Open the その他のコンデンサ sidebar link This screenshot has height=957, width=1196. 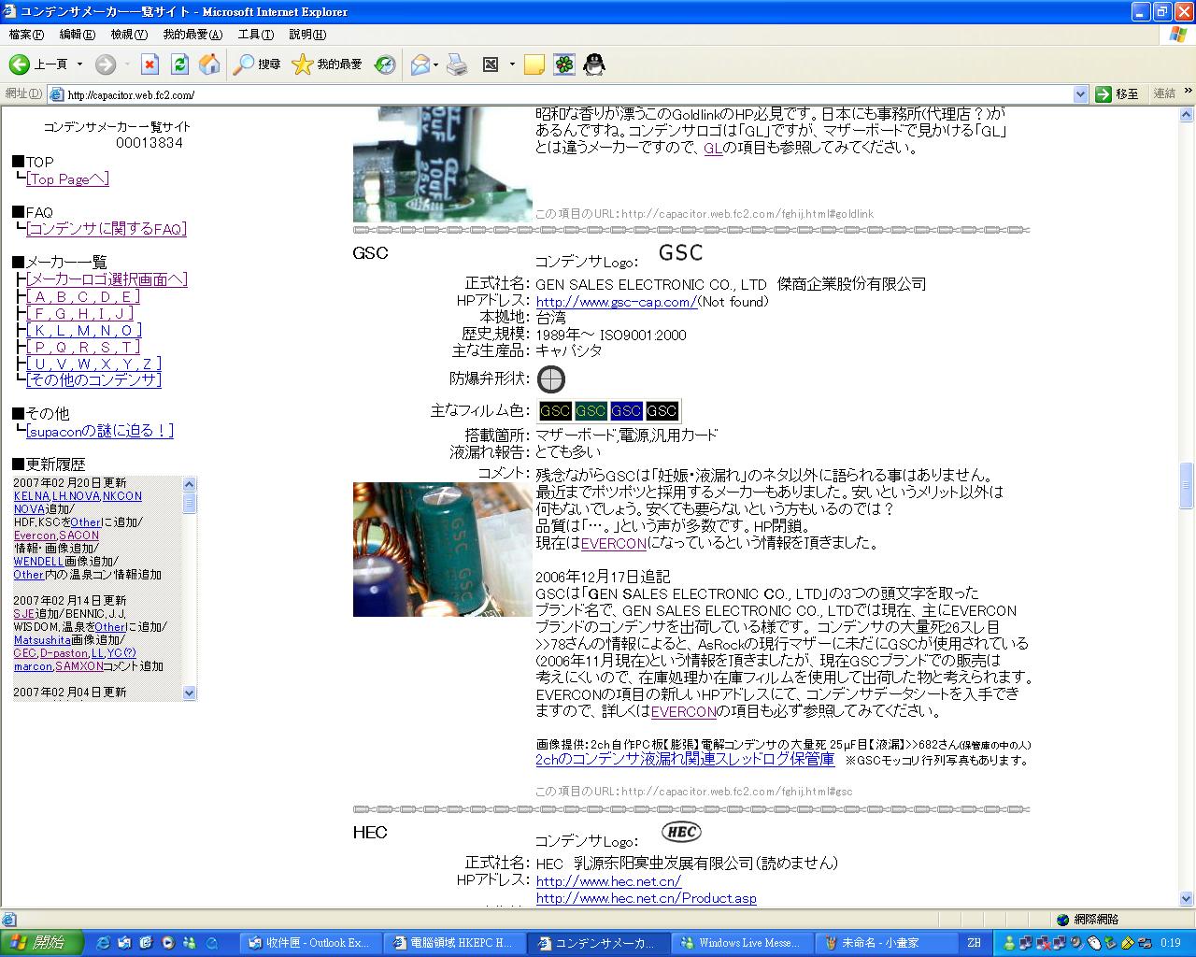(93, 380)
